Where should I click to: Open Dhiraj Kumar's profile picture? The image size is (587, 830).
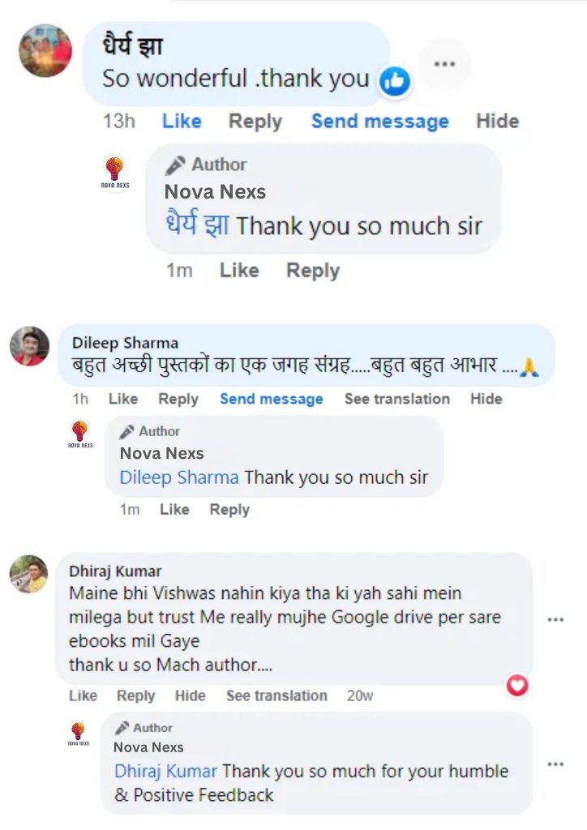[29, 574]
